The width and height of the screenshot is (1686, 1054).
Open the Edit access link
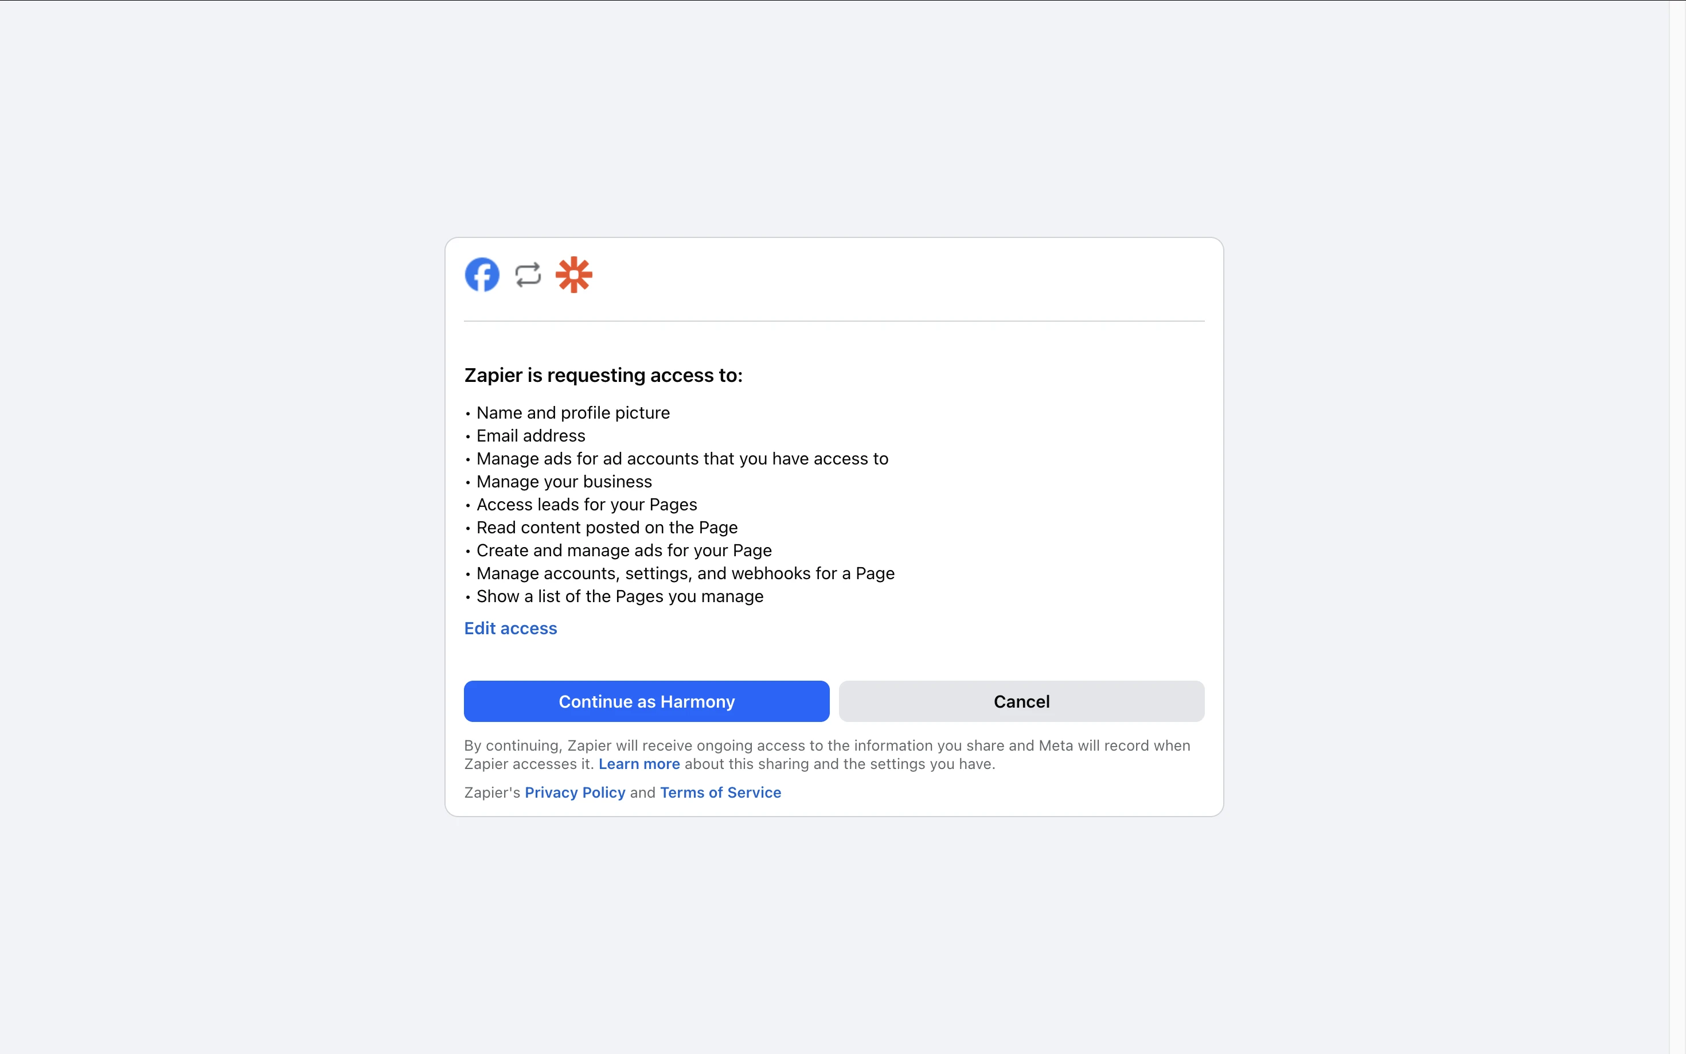[510, 628]
